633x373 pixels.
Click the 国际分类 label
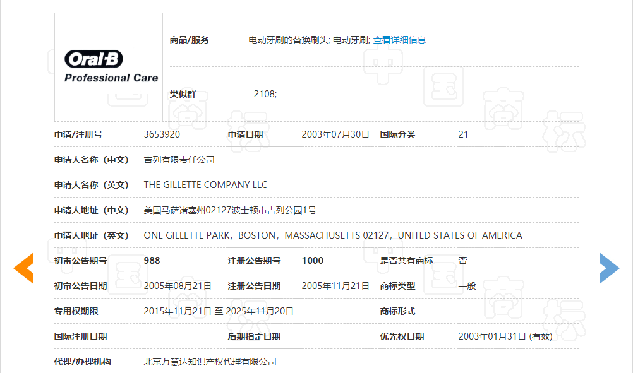pyautogui.click(x=397, y=134)
